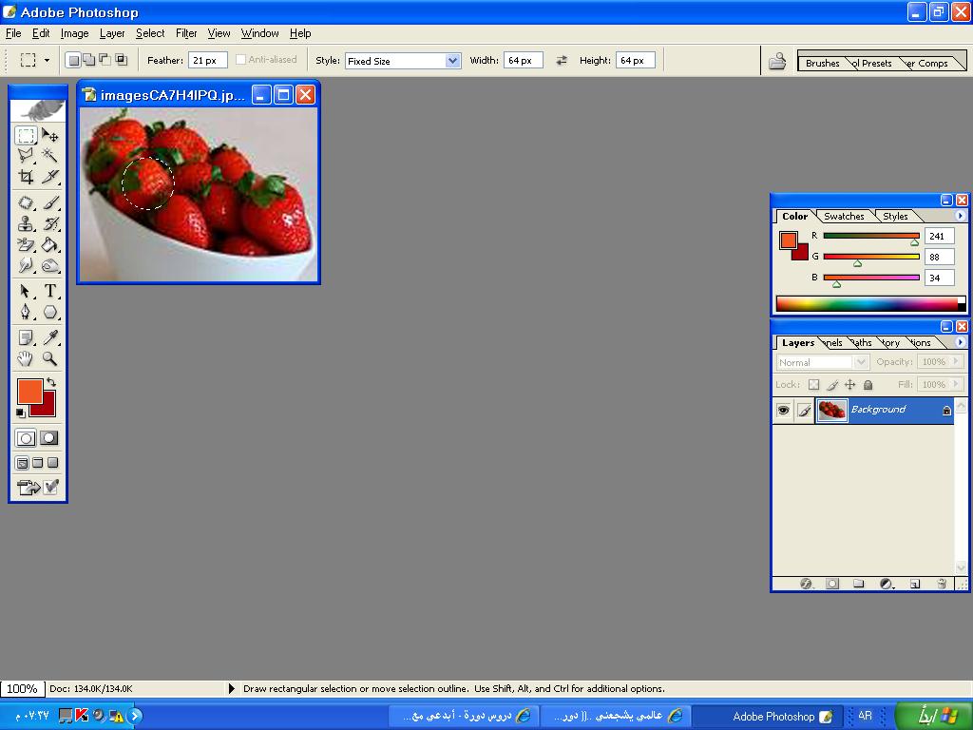Select the Paint Bucket tool
This screenshot has width=973, height=730.
pos(50,245)
